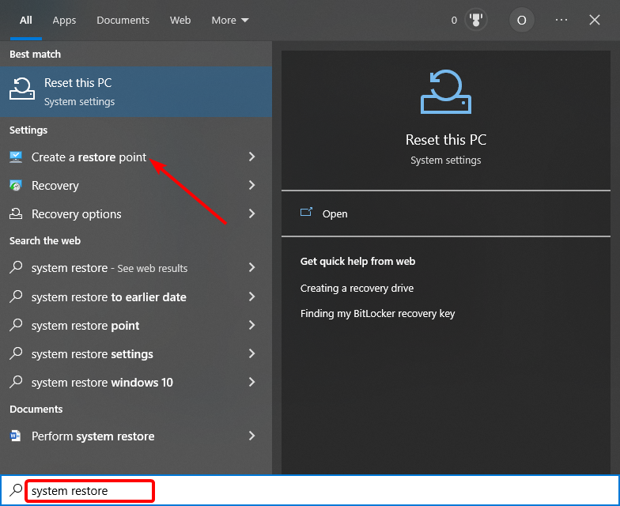Click the Recovery control panel icon

coord(16,185)
